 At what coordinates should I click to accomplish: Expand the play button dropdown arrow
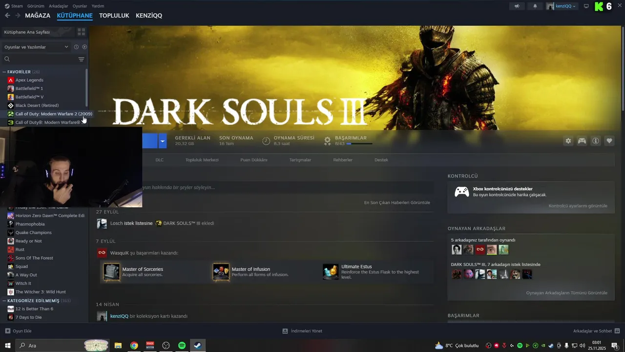point(163,141)
